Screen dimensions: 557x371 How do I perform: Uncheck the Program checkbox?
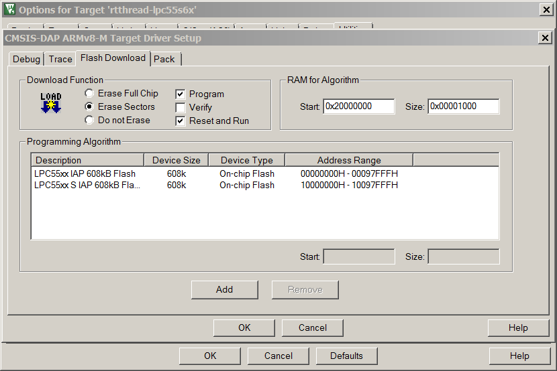point(180,94)
